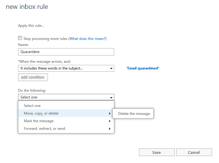Focus the Name field containing Quarantäne
This screenshot has width=219, height=163.
click(x=66, y=52)
